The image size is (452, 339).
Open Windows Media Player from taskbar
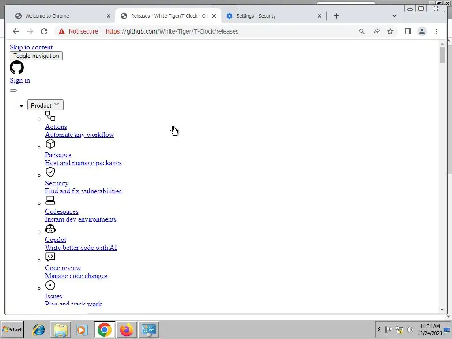pos(82,329)
